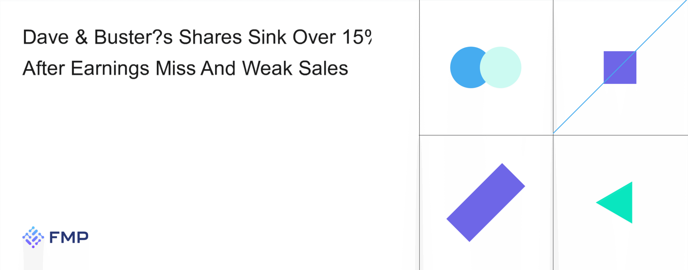Click the word "Sink" in headline
This screenshot has height=270, width=688.
tap(267, 37)
